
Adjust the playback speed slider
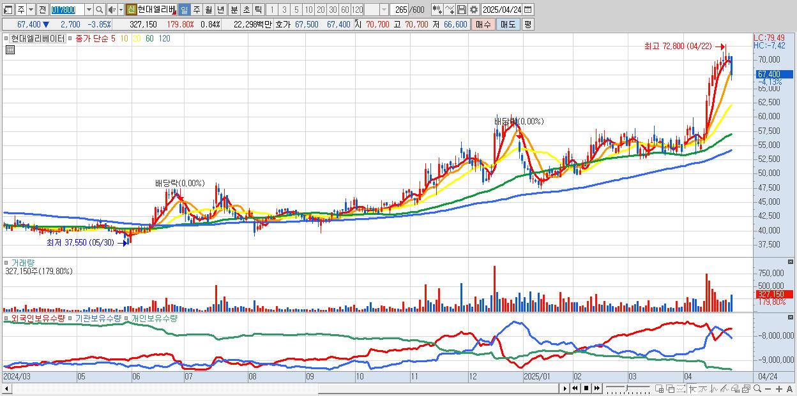tap(628, 388)
